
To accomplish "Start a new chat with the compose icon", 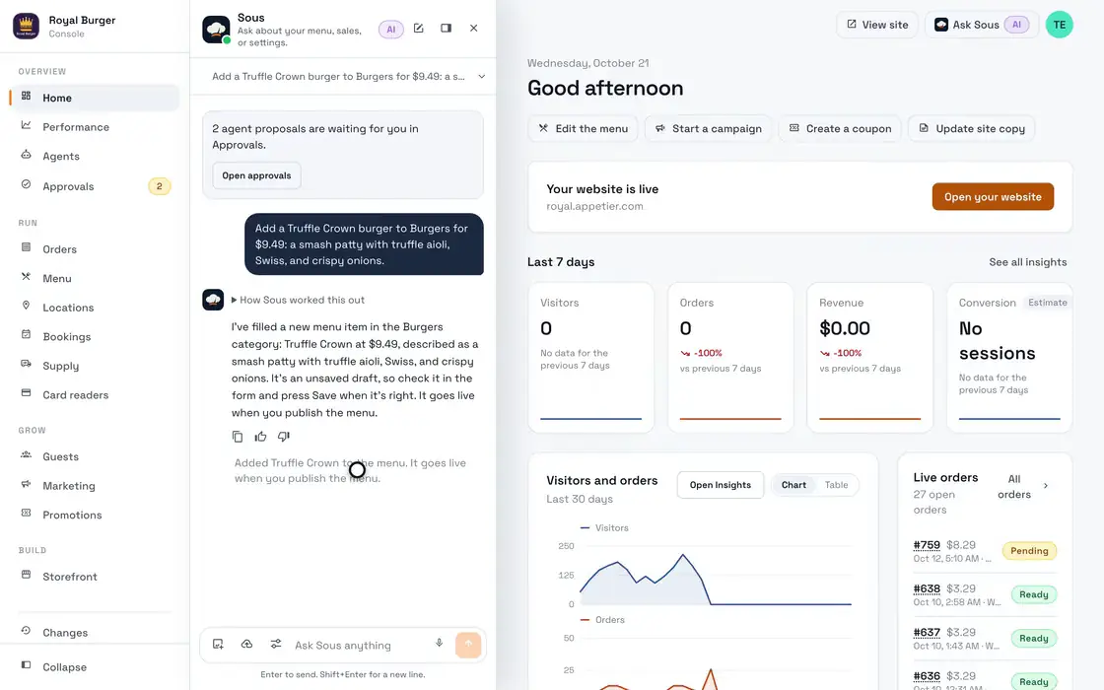I will point(418,29).
